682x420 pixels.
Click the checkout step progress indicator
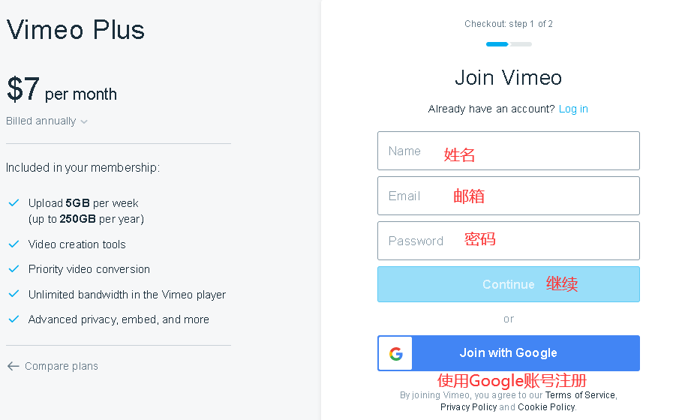click(x=509, y=44)
